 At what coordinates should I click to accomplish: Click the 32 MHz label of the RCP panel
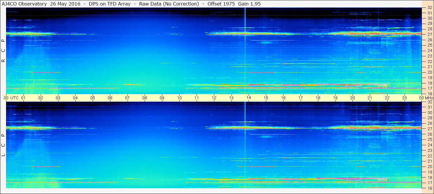430,8
